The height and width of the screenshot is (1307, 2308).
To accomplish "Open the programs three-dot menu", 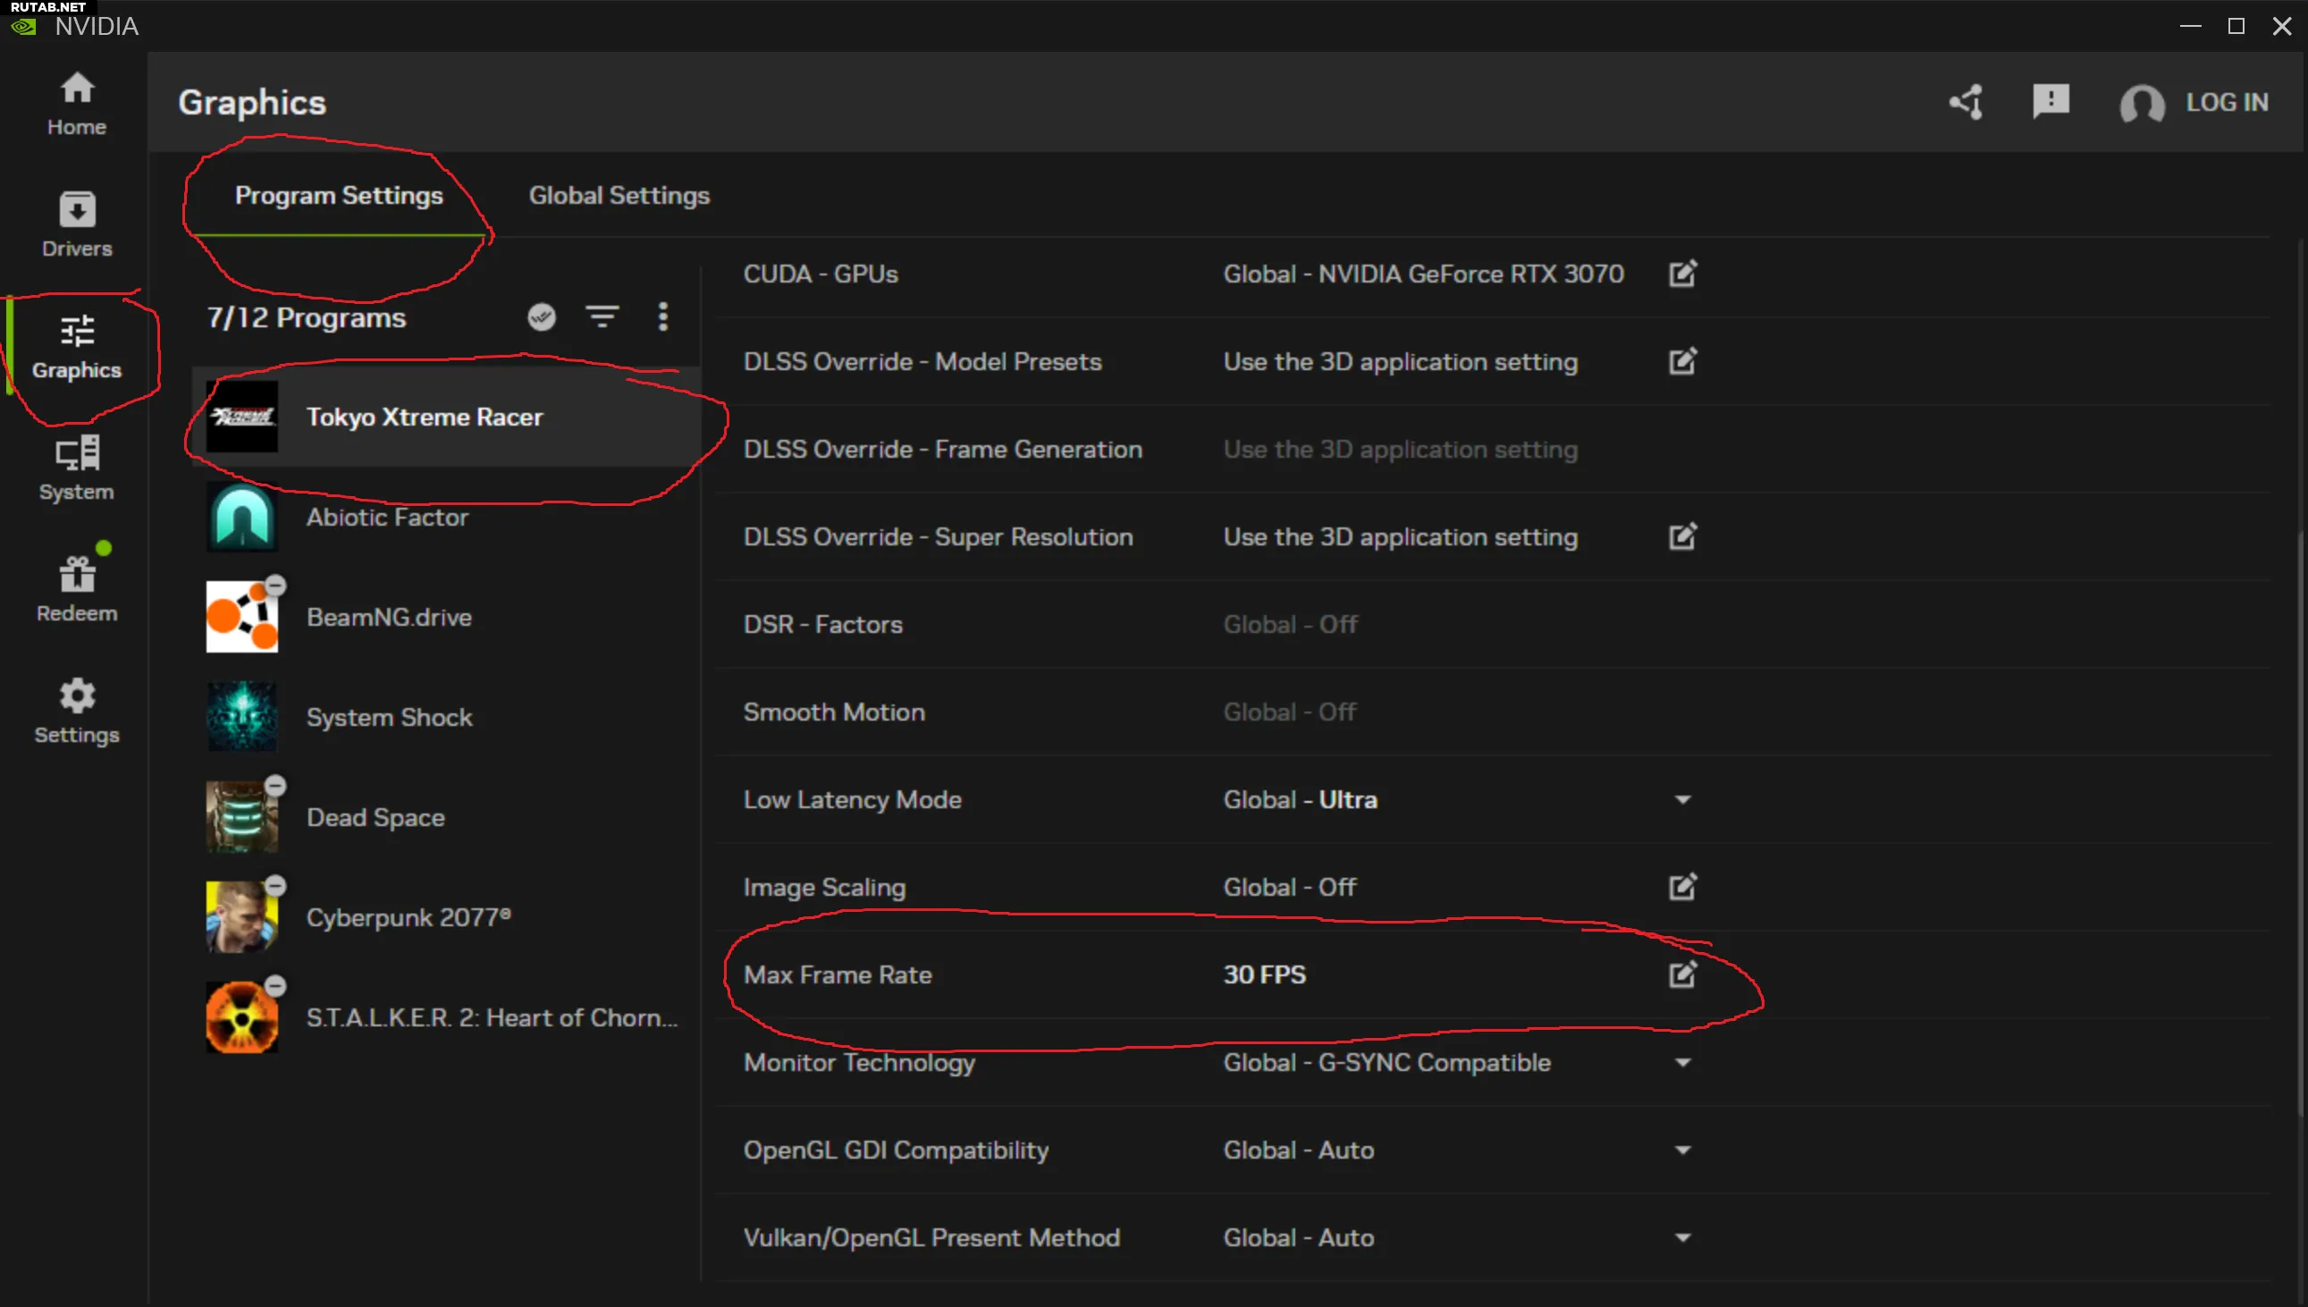I will coord(663,316).
